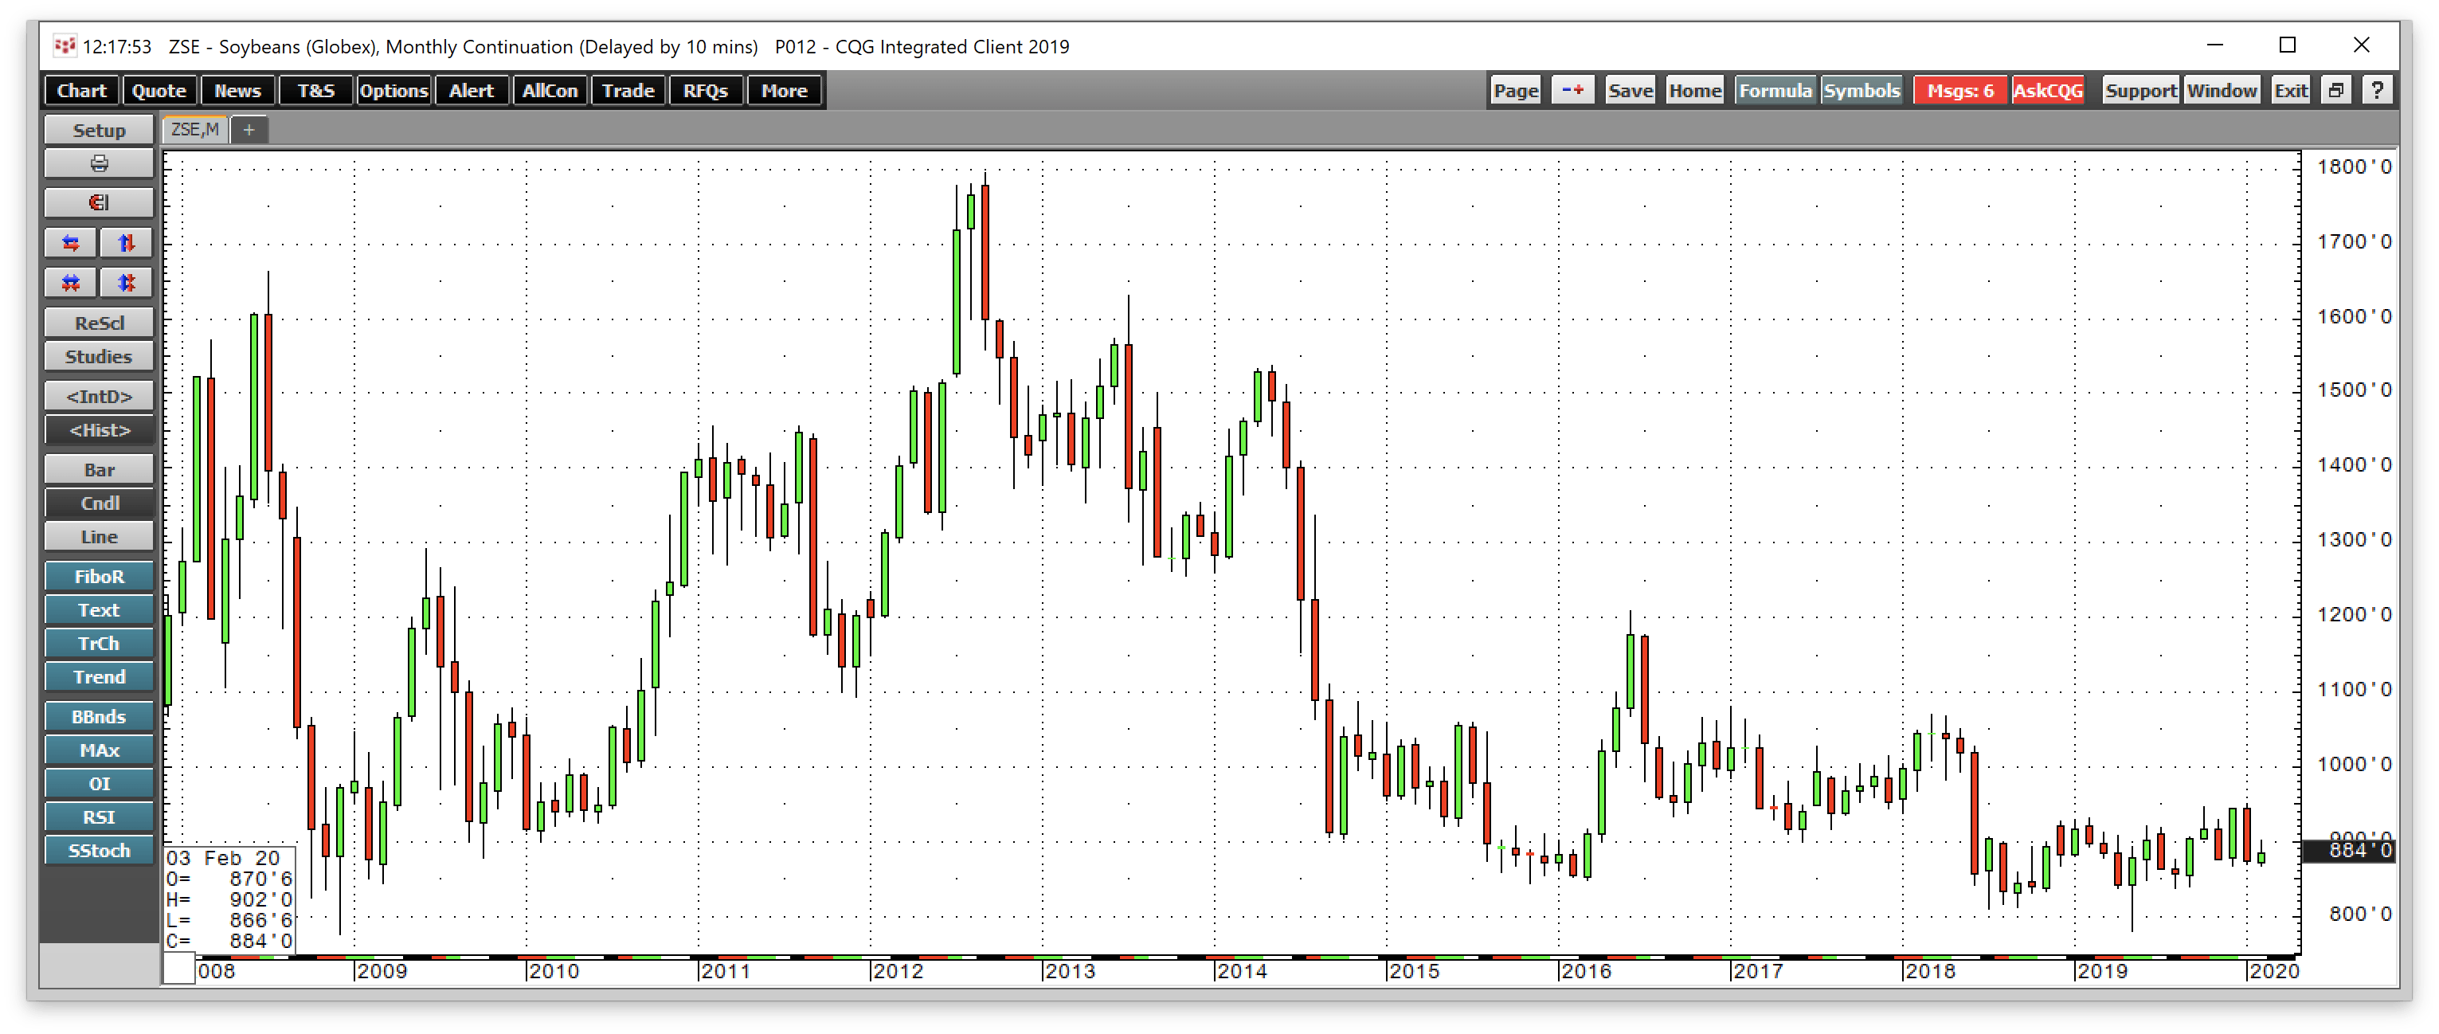Image resolution: width=2439 pixels, height=1034 pixels.
Task: Open chart Setup
Action: click(x=99, y=131)
